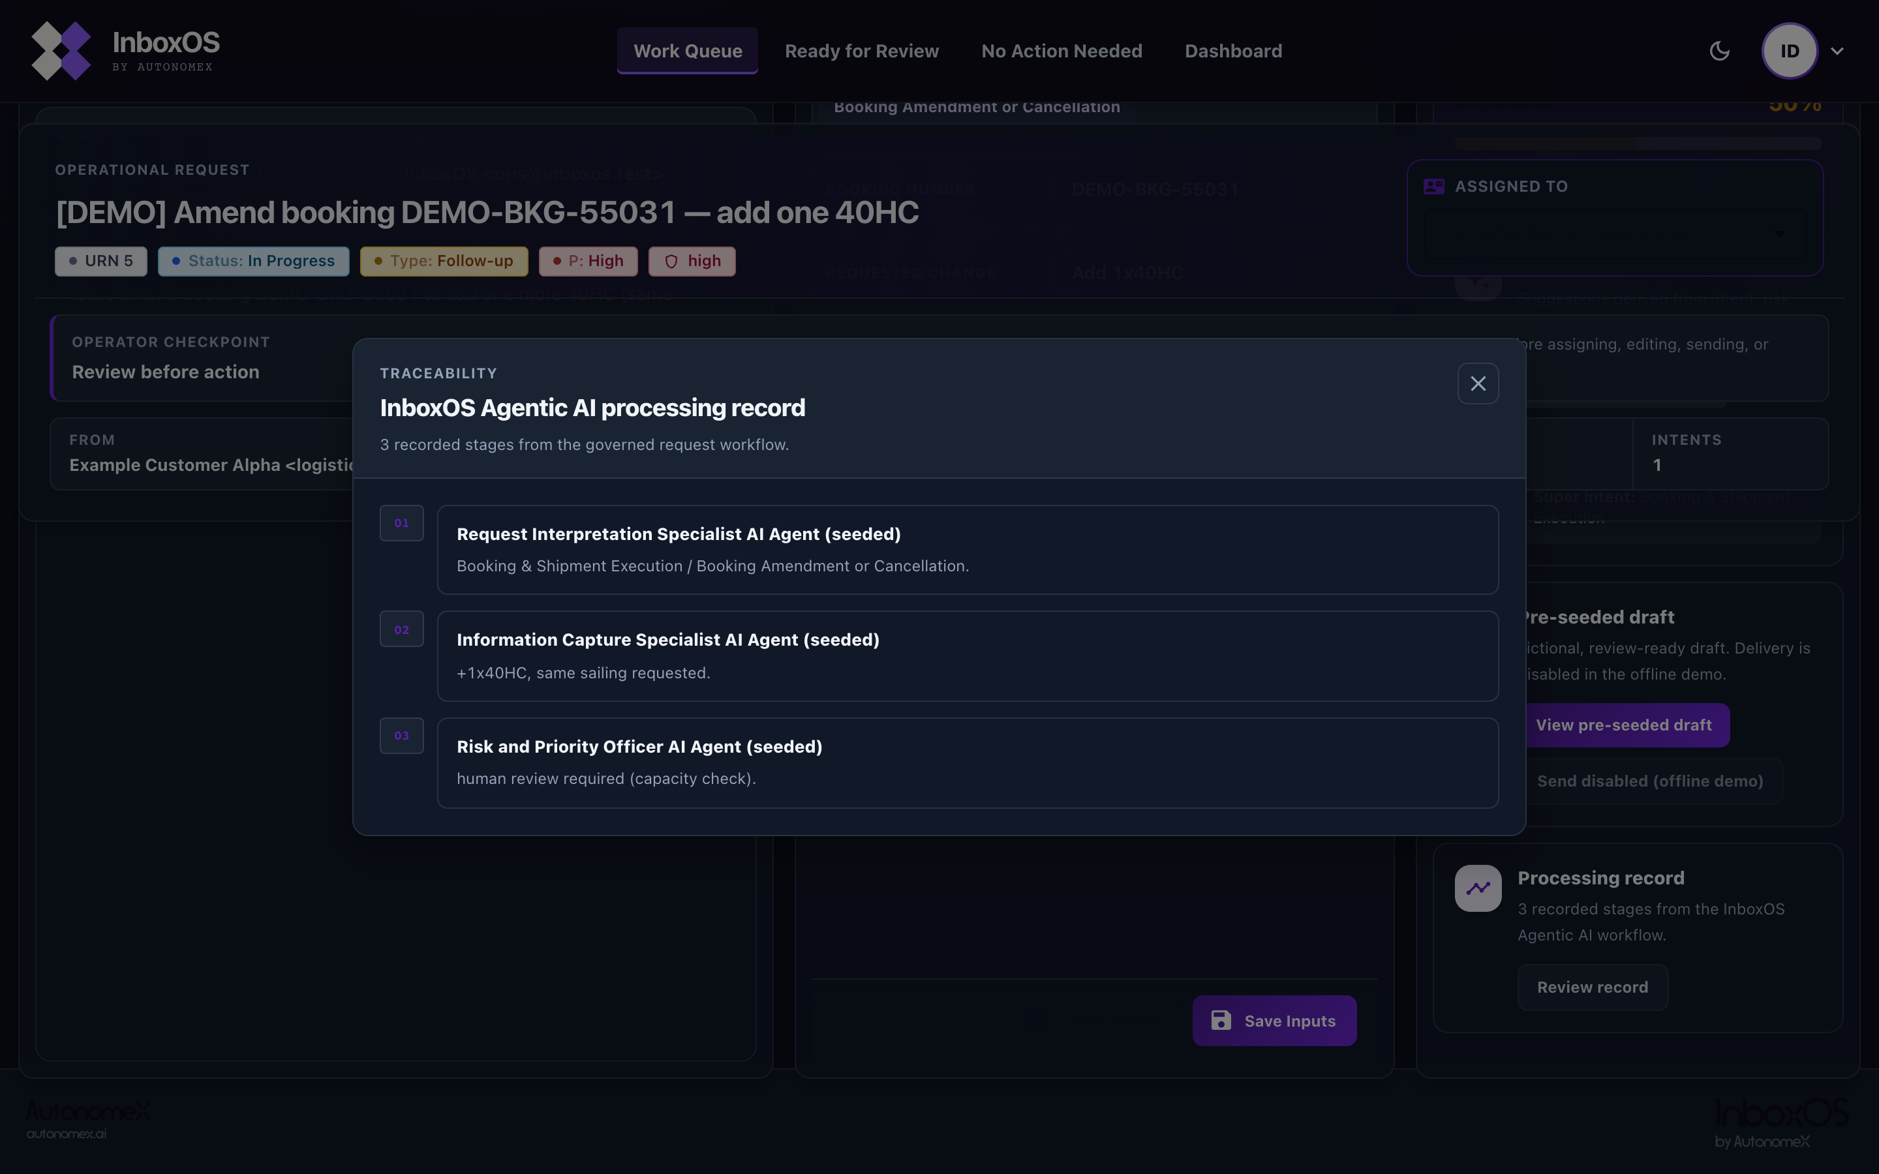Screen dimensions: 1879x1174
Task: Click the Assigned To card icon
Action: (1433, 187)
